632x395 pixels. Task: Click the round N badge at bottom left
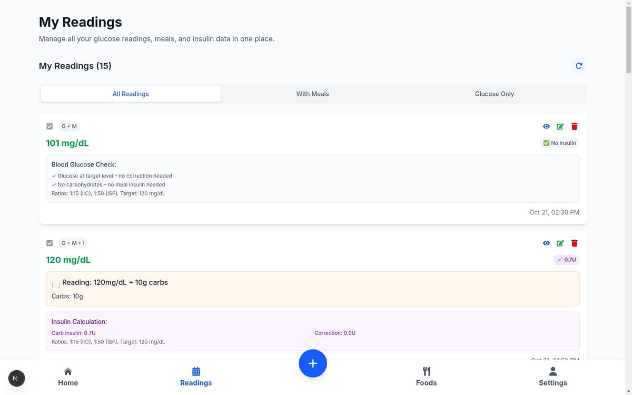tap(17, 378)
